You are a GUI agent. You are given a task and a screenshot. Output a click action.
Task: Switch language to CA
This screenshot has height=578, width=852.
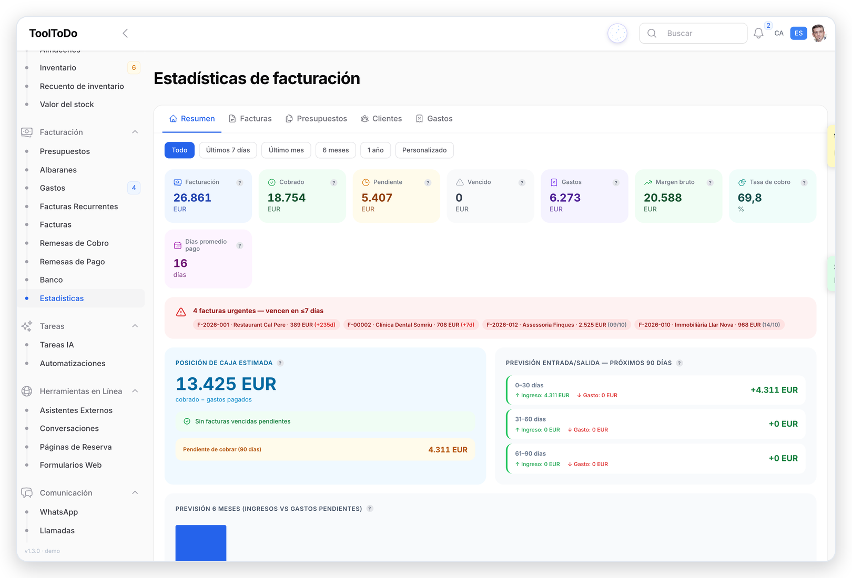[x=779, y=33]
